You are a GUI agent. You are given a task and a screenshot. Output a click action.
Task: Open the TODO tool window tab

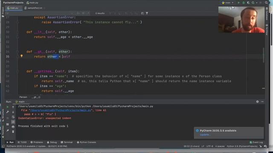point(22,142)
